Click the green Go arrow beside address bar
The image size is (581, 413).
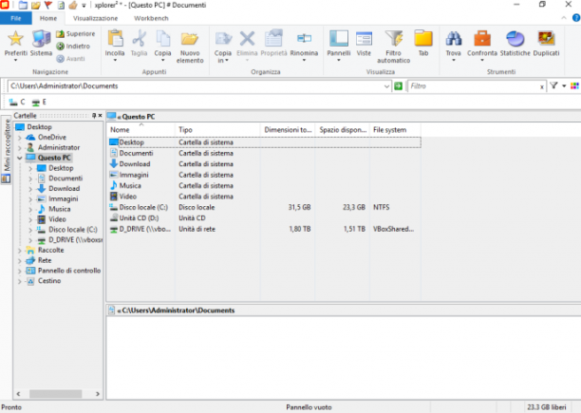(399, 86)
